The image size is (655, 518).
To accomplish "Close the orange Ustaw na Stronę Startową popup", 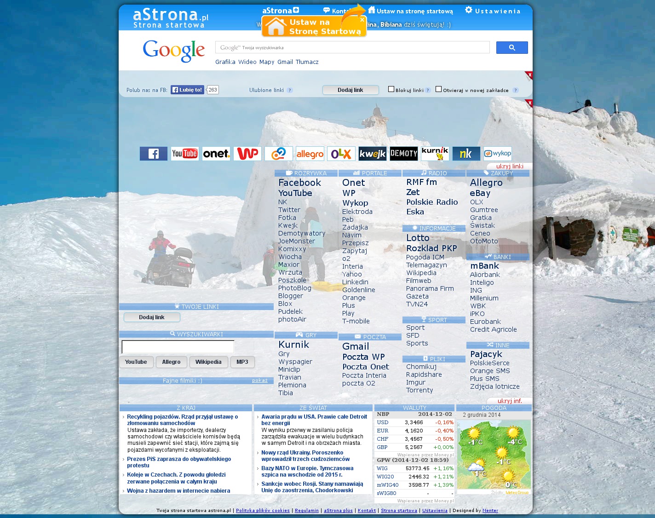I will click(362, 20).
